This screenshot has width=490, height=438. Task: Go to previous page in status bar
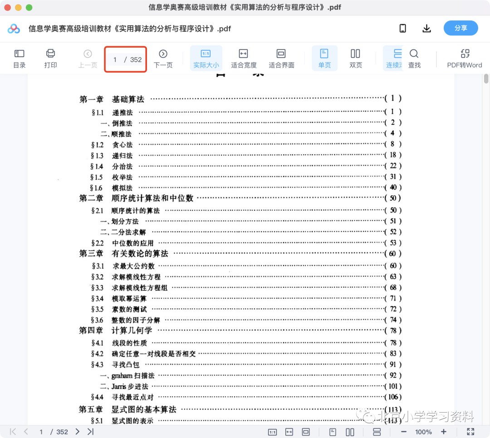point(26,432)
